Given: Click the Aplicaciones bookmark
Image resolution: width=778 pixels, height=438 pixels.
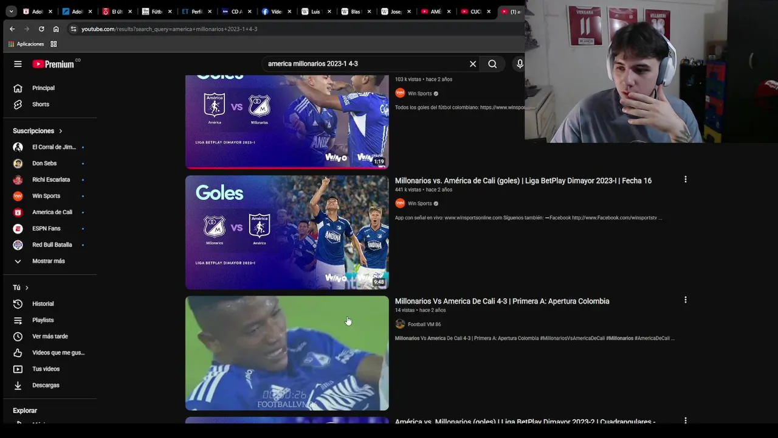Looking at the screenshot, I should pyautogui.click(x=26, y=44).
